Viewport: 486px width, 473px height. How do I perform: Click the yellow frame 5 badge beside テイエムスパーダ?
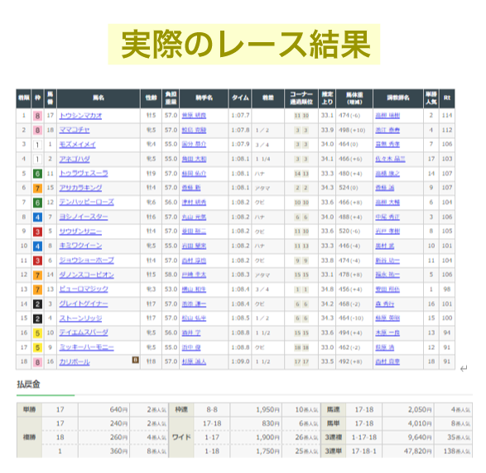[x=37, y=333]
